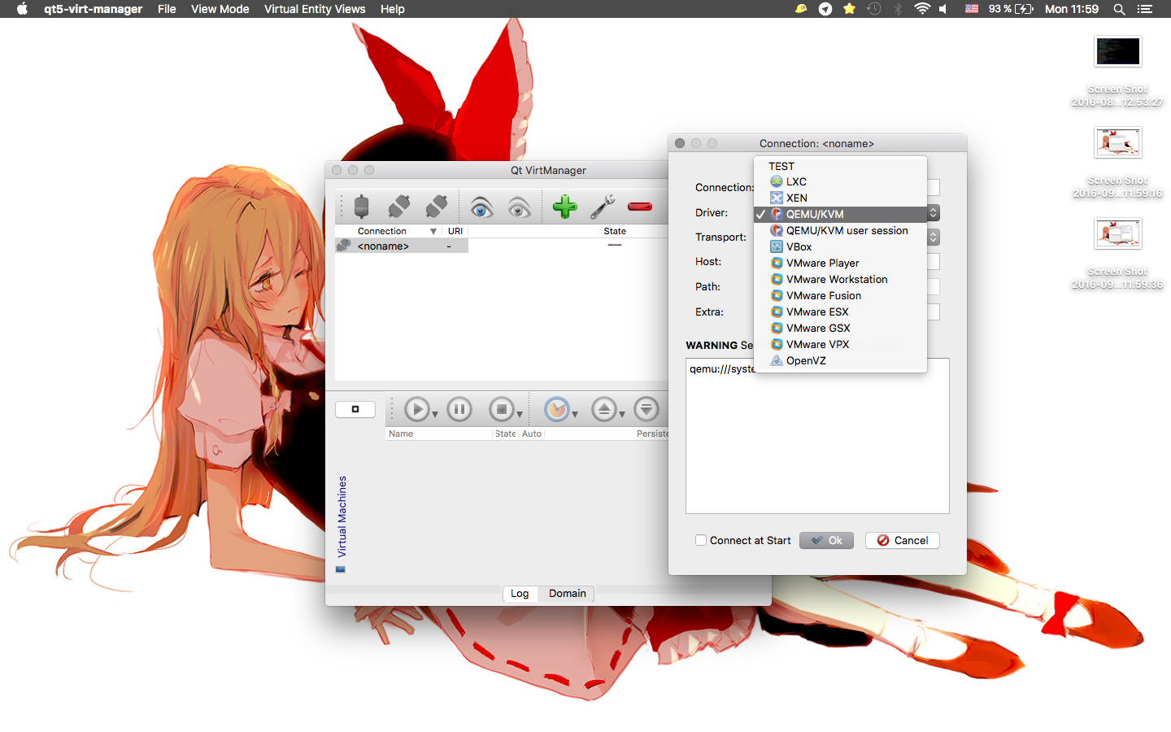Image resolution: width=1171 pixels, height=732 pixels.
Task: Open Apple menu
Action: pos(22,9)
